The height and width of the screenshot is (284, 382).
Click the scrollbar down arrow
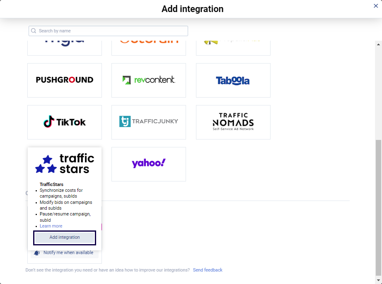point(378,279)
